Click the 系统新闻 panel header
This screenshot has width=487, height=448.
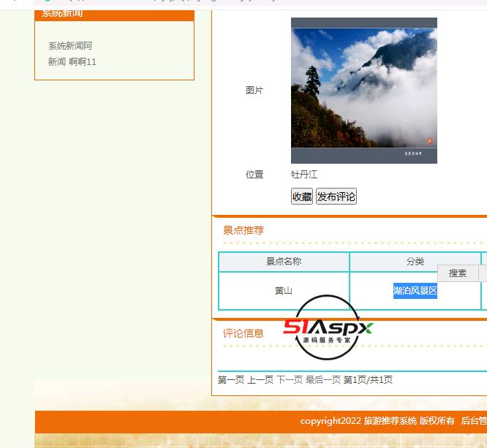pos(114,14)
